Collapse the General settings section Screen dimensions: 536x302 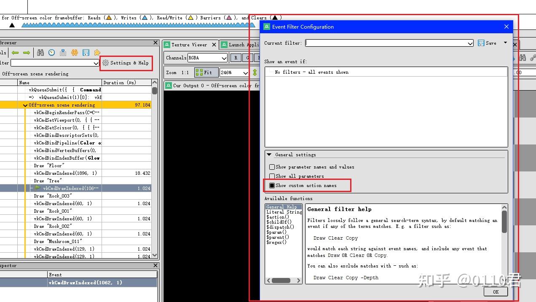269,154
